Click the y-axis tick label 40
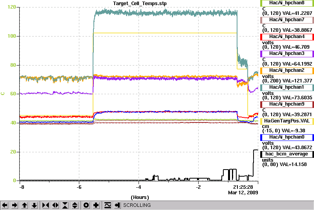Viewport: 314px width, 210px height. click(13, 123)
